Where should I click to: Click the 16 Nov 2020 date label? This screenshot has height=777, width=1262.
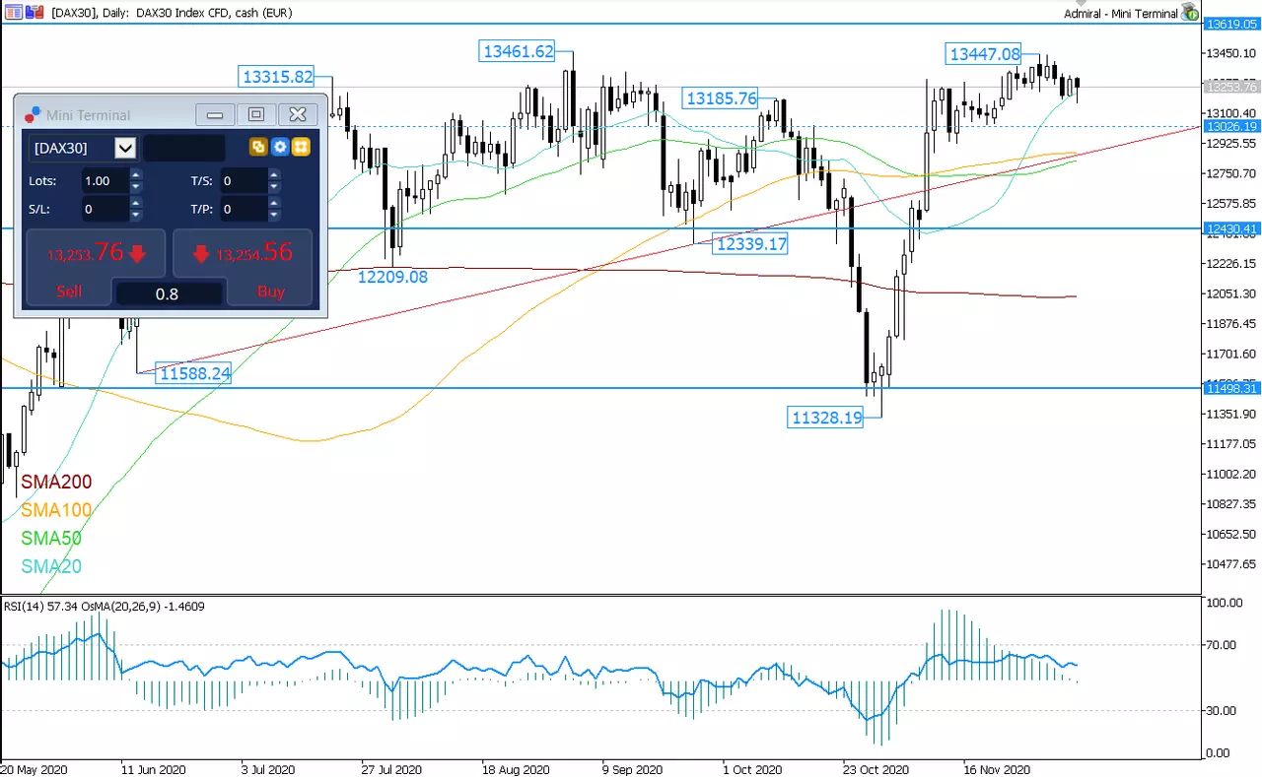point(997,769)
